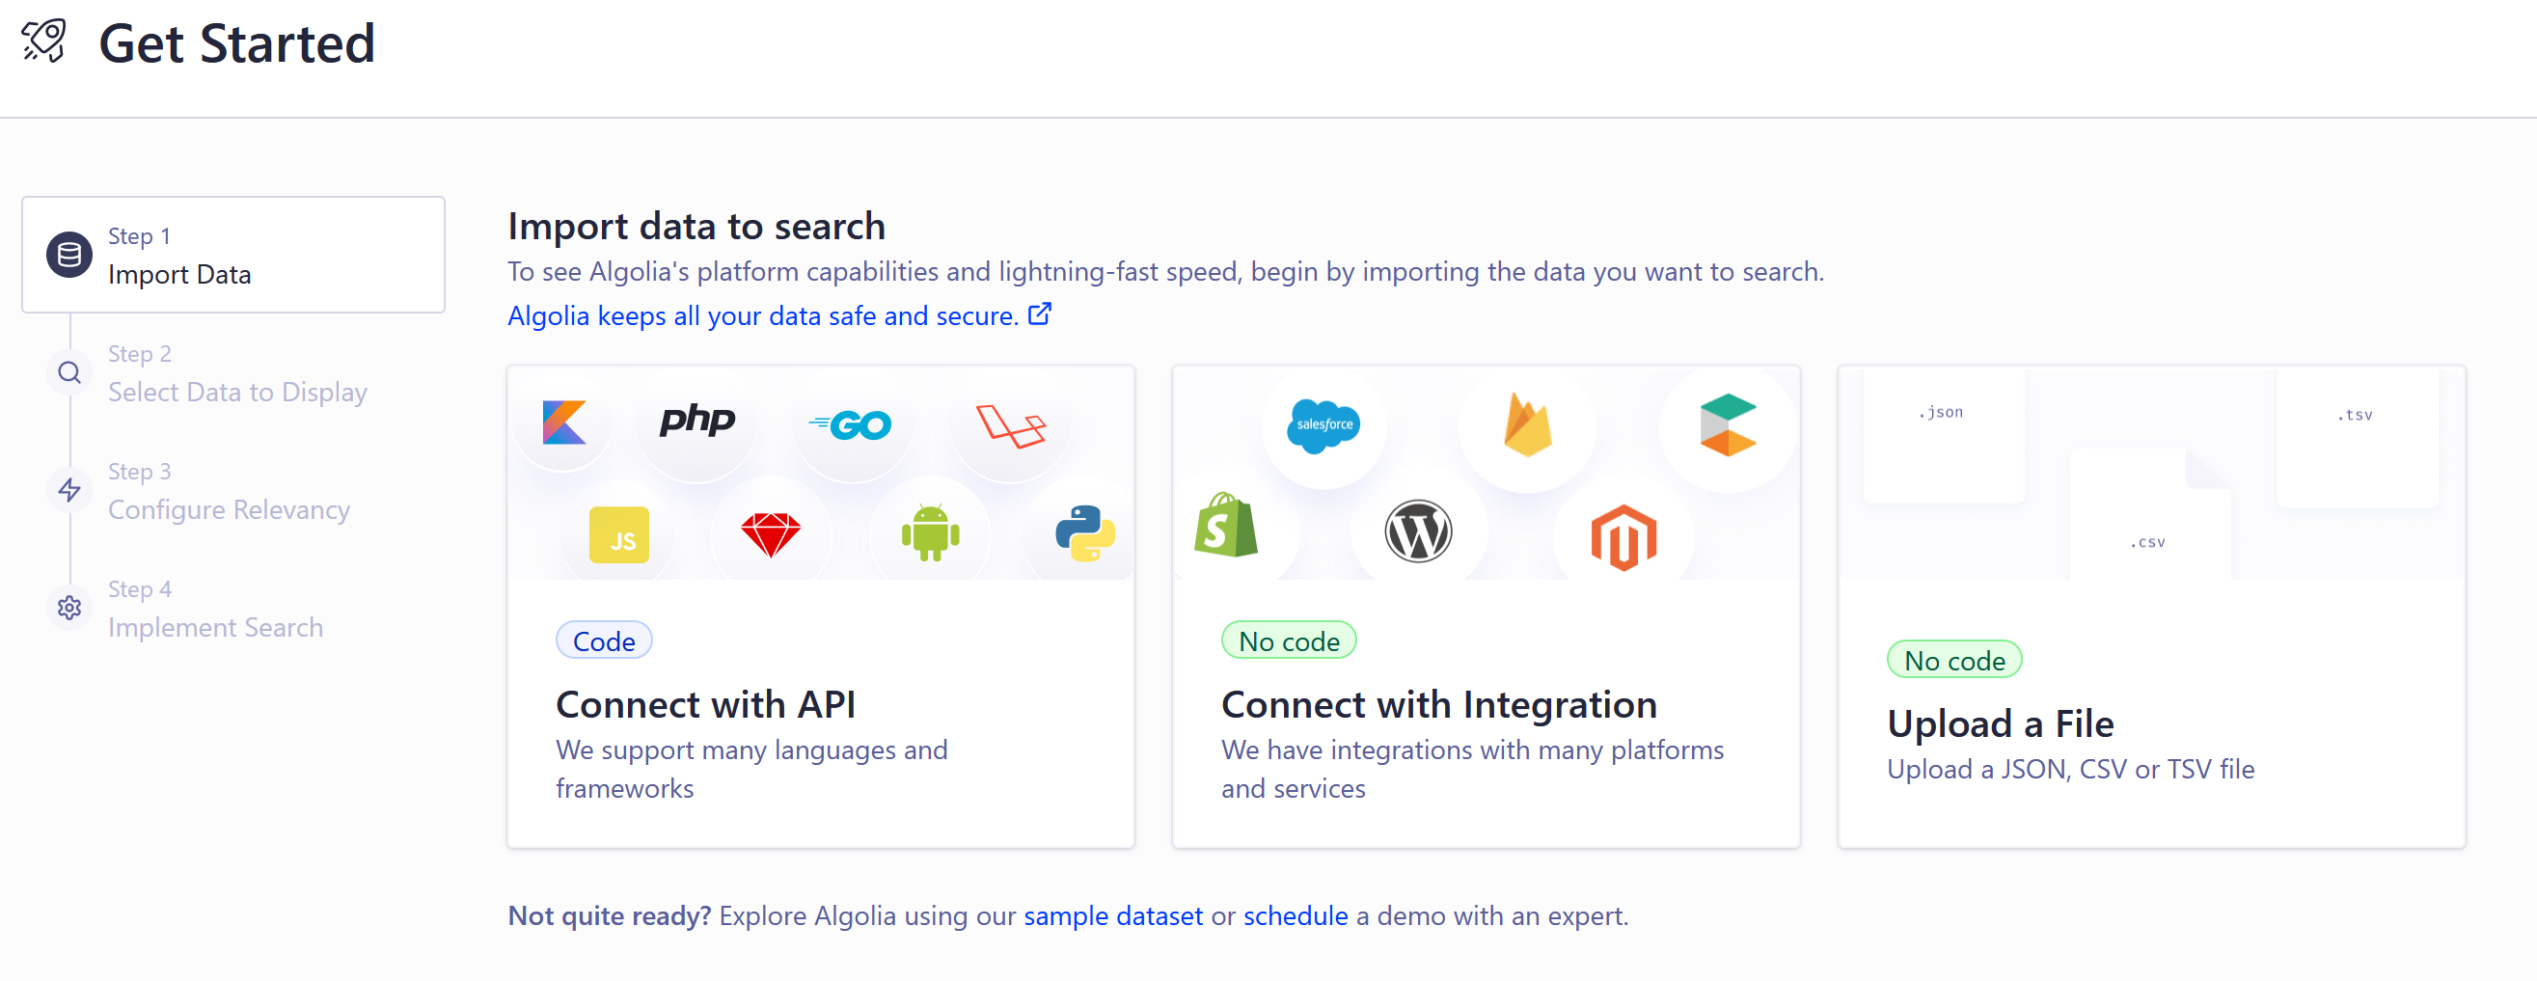Click the external link icon after safe and secure
This screenshot has height=981, width=2537.
coord(1040,314)
